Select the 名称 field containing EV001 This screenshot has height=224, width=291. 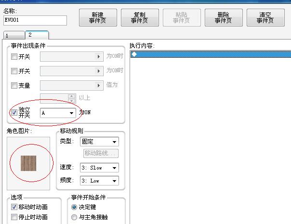click(x=35, y=20)
